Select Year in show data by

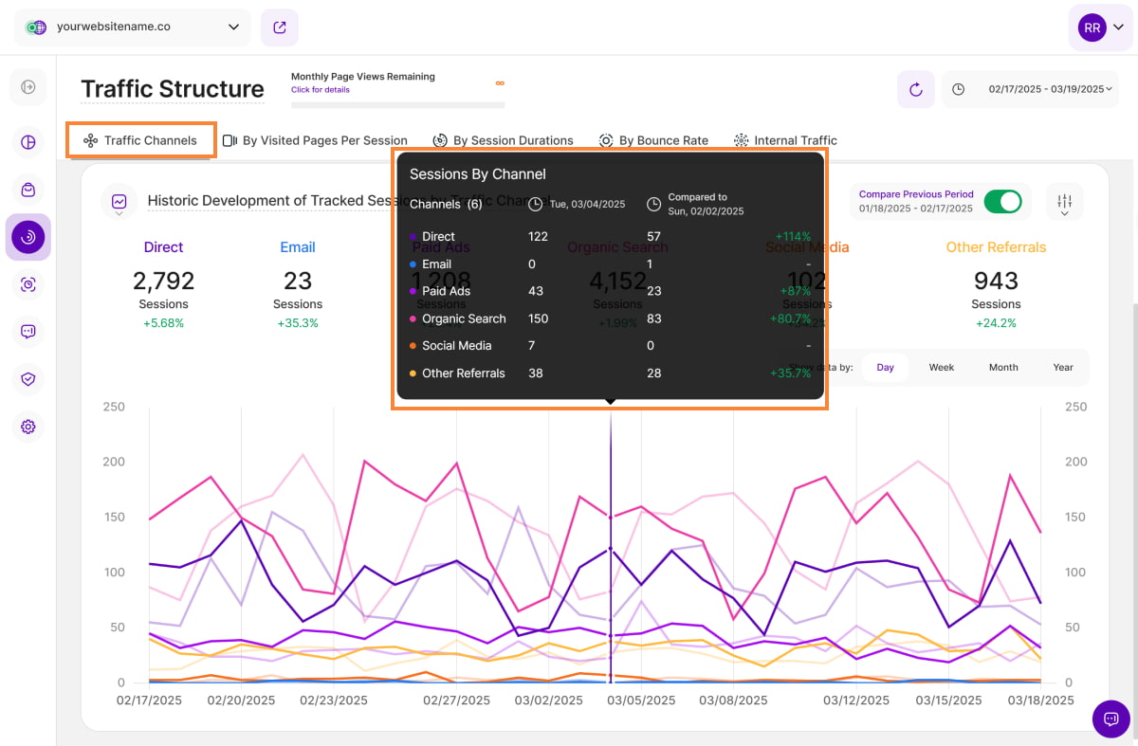point(1063,367)
